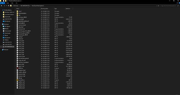The height and width of the screenshot is (95, 180).
Task: Go up one folder level
Action: point(9,6)
